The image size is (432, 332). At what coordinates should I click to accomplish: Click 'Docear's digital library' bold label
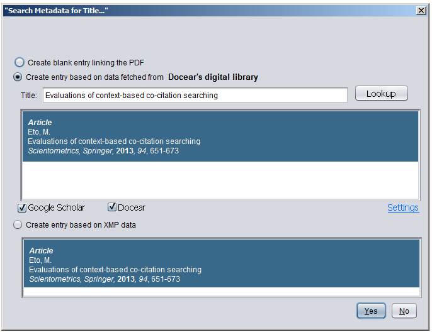click(213, 77)
